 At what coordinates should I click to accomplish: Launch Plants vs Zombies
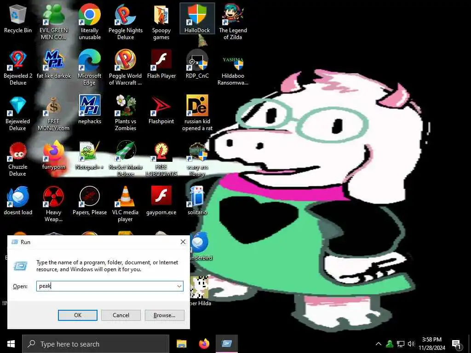click(x=125, y=114)
